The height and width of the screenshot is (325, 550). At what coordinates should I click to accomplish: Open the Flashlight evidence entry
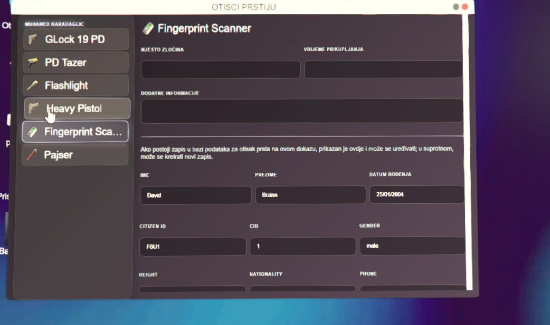point(76,85)
